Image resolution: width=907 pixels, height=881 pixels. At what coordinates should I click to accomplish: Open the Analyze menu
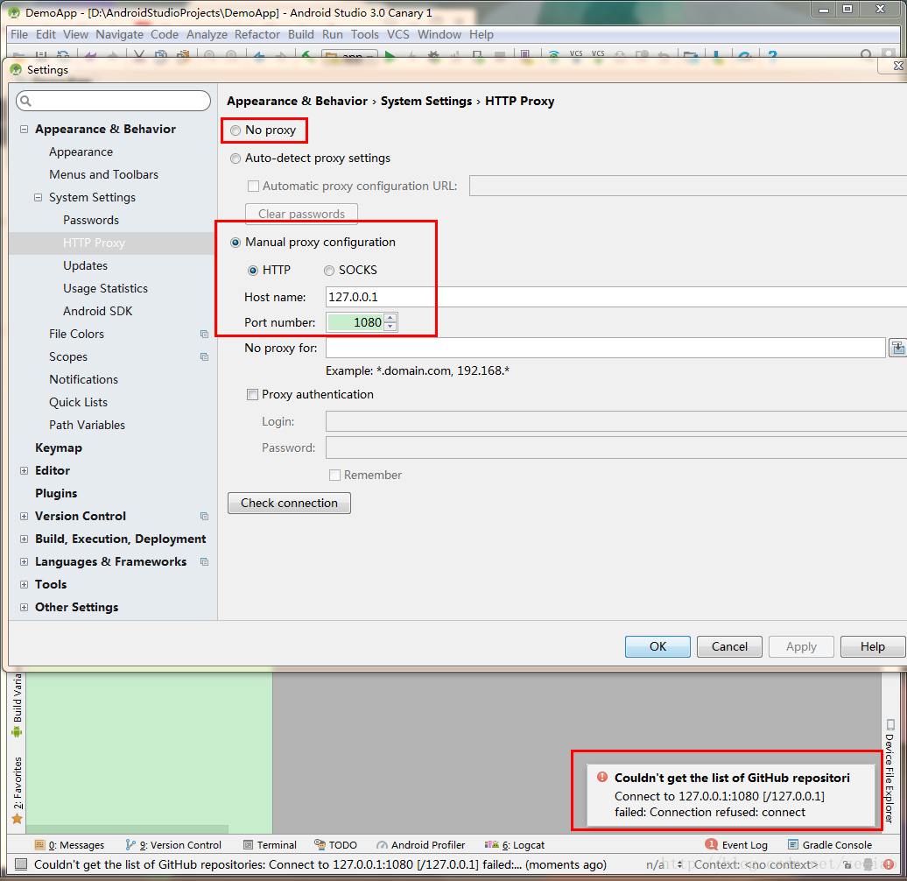[207, 34]
